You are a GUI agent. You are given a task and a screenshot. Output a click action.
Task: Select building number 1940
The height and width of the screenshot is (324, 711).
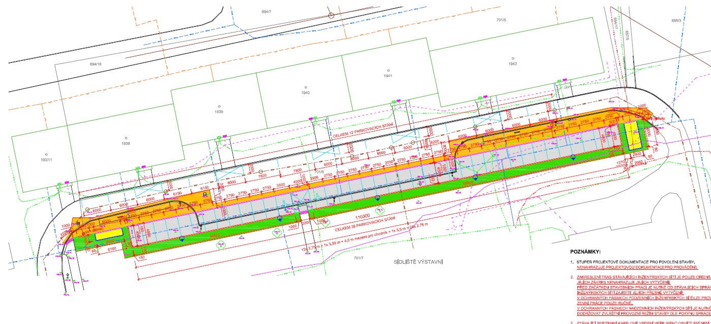[x=305, y=93]
